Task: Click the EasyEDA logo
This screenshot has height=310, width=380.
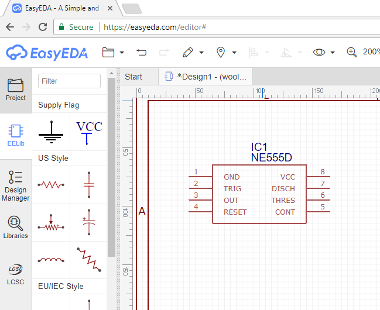Action: pyautogui.click(x=47, y=52)
